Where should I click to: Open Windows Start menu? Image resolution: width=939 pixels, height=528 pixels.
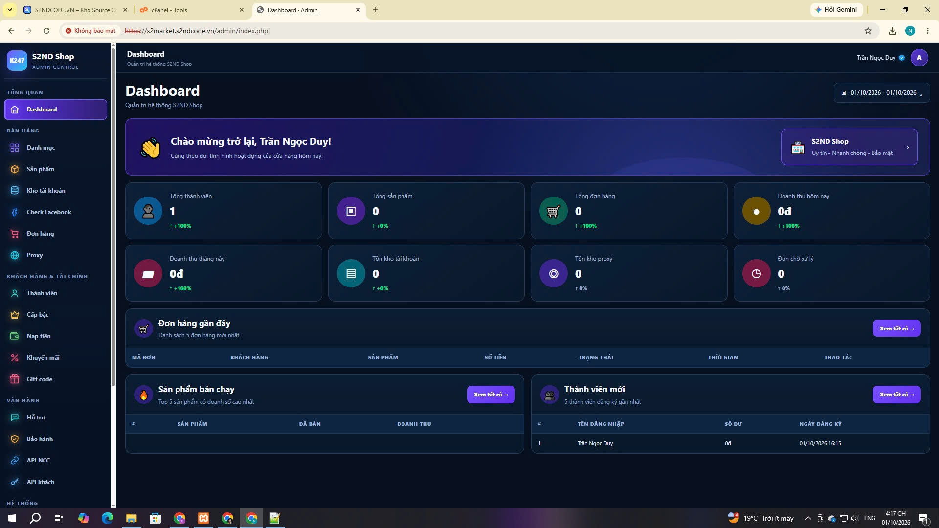coord(12,518)
